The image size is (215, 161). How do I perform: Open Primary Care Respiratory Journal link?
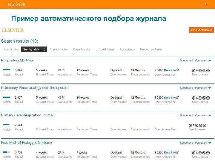tap(27, 115)
